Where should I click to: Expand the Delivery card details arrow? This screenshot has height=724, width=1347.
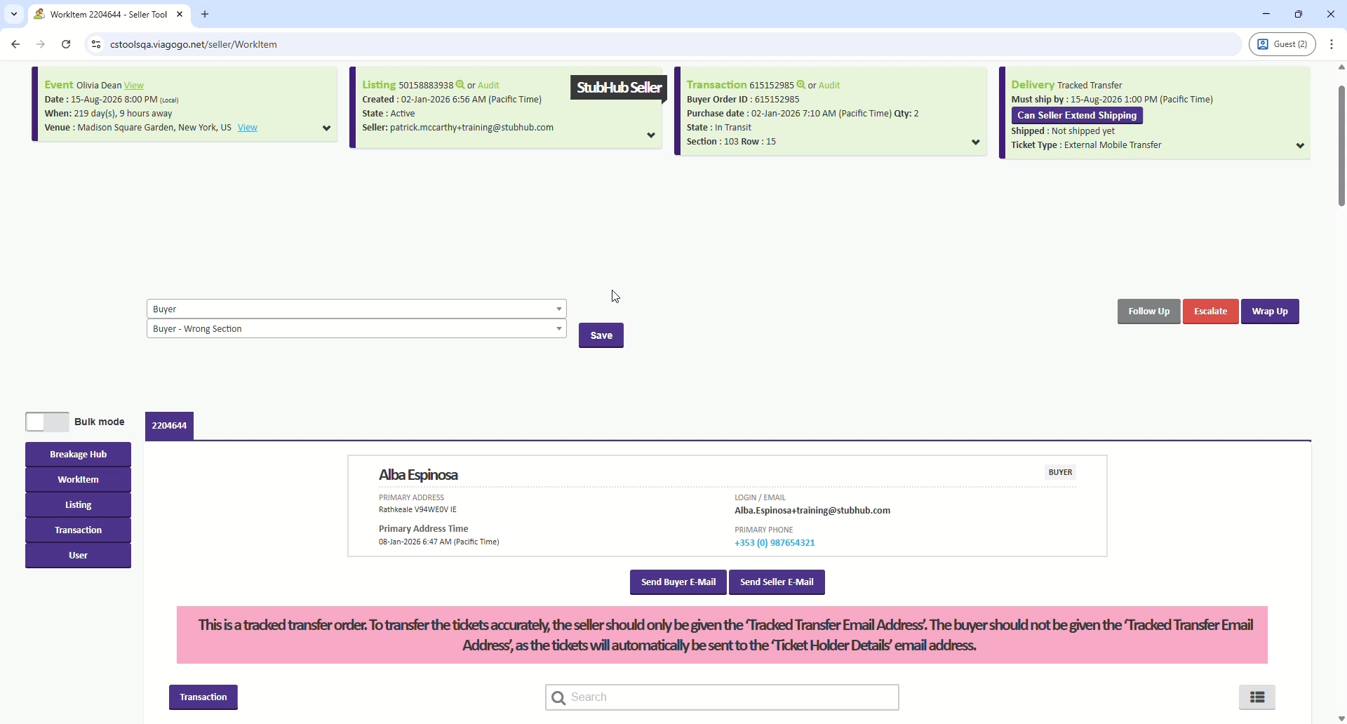(1300, 147)
